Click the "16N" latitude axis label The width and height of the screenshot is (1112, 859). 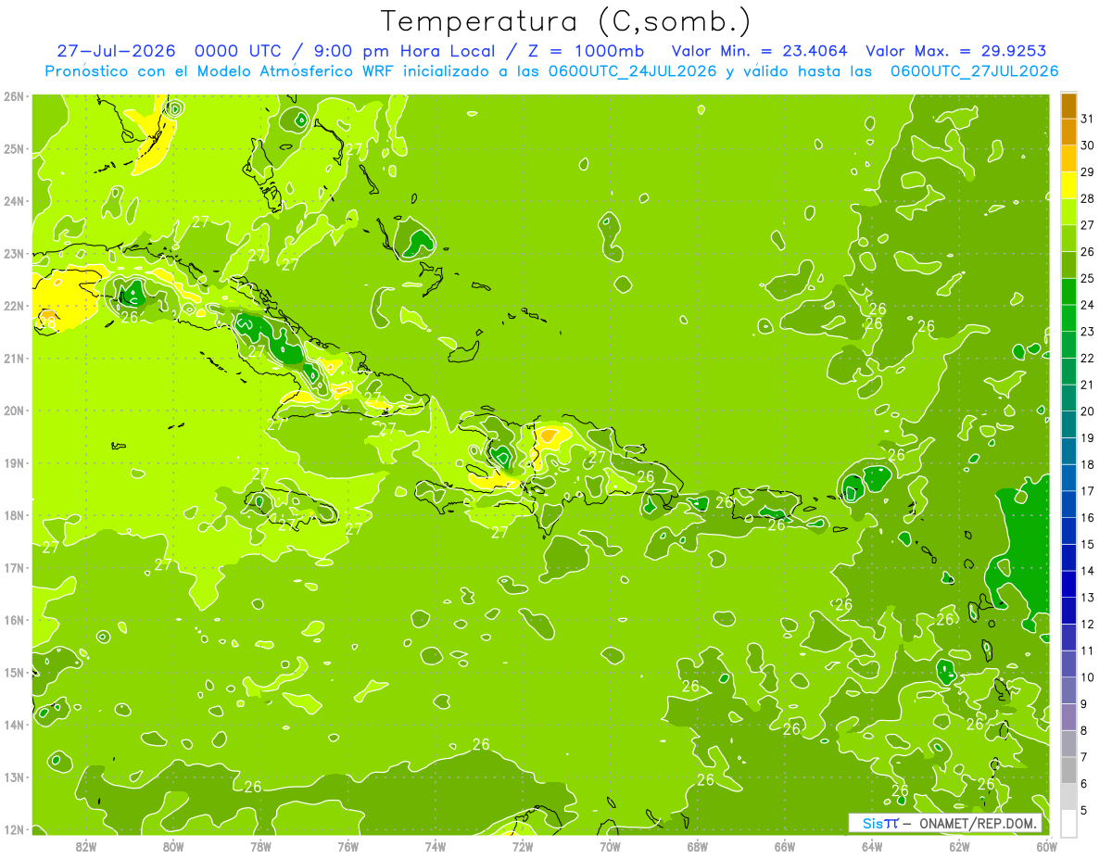point(14,620)
